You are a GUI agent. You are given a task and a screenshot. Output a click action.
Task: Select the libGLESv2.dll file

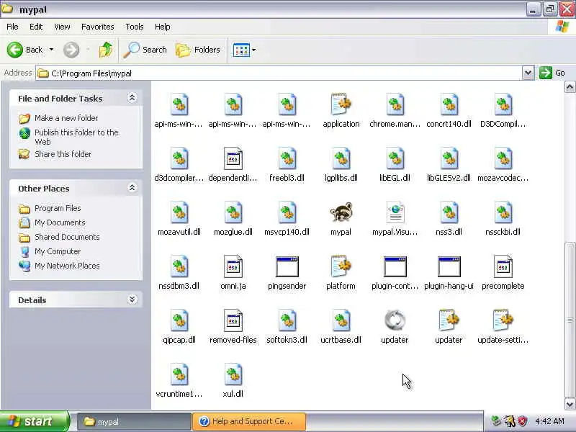449,158
